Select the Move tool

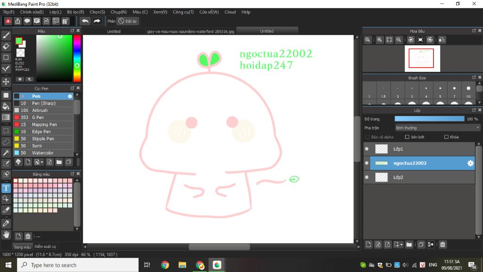pos(6,82)
